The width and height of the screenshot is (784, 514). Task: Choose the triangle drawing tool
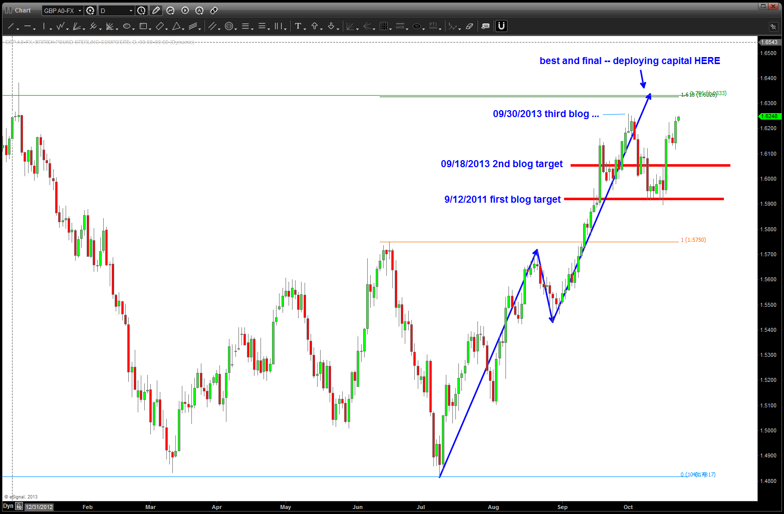176,26
